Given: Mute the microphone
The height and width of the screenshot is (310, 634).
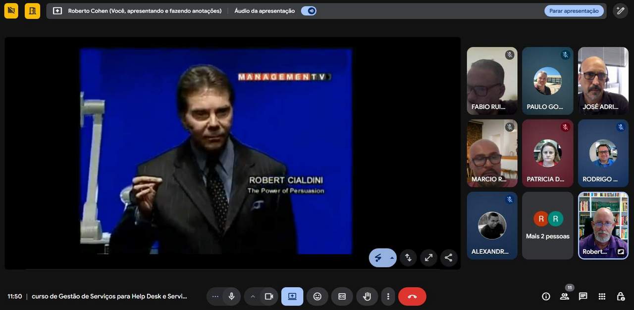Looking at the screenshot, I should click(x=231, y=296).
